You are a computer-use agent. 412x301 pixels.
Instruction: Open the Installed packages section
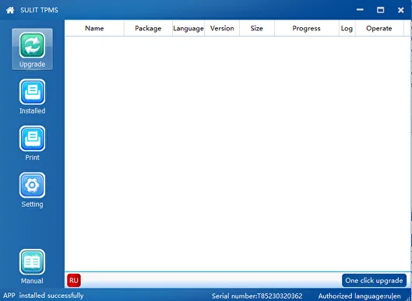[x=32, y=96]
